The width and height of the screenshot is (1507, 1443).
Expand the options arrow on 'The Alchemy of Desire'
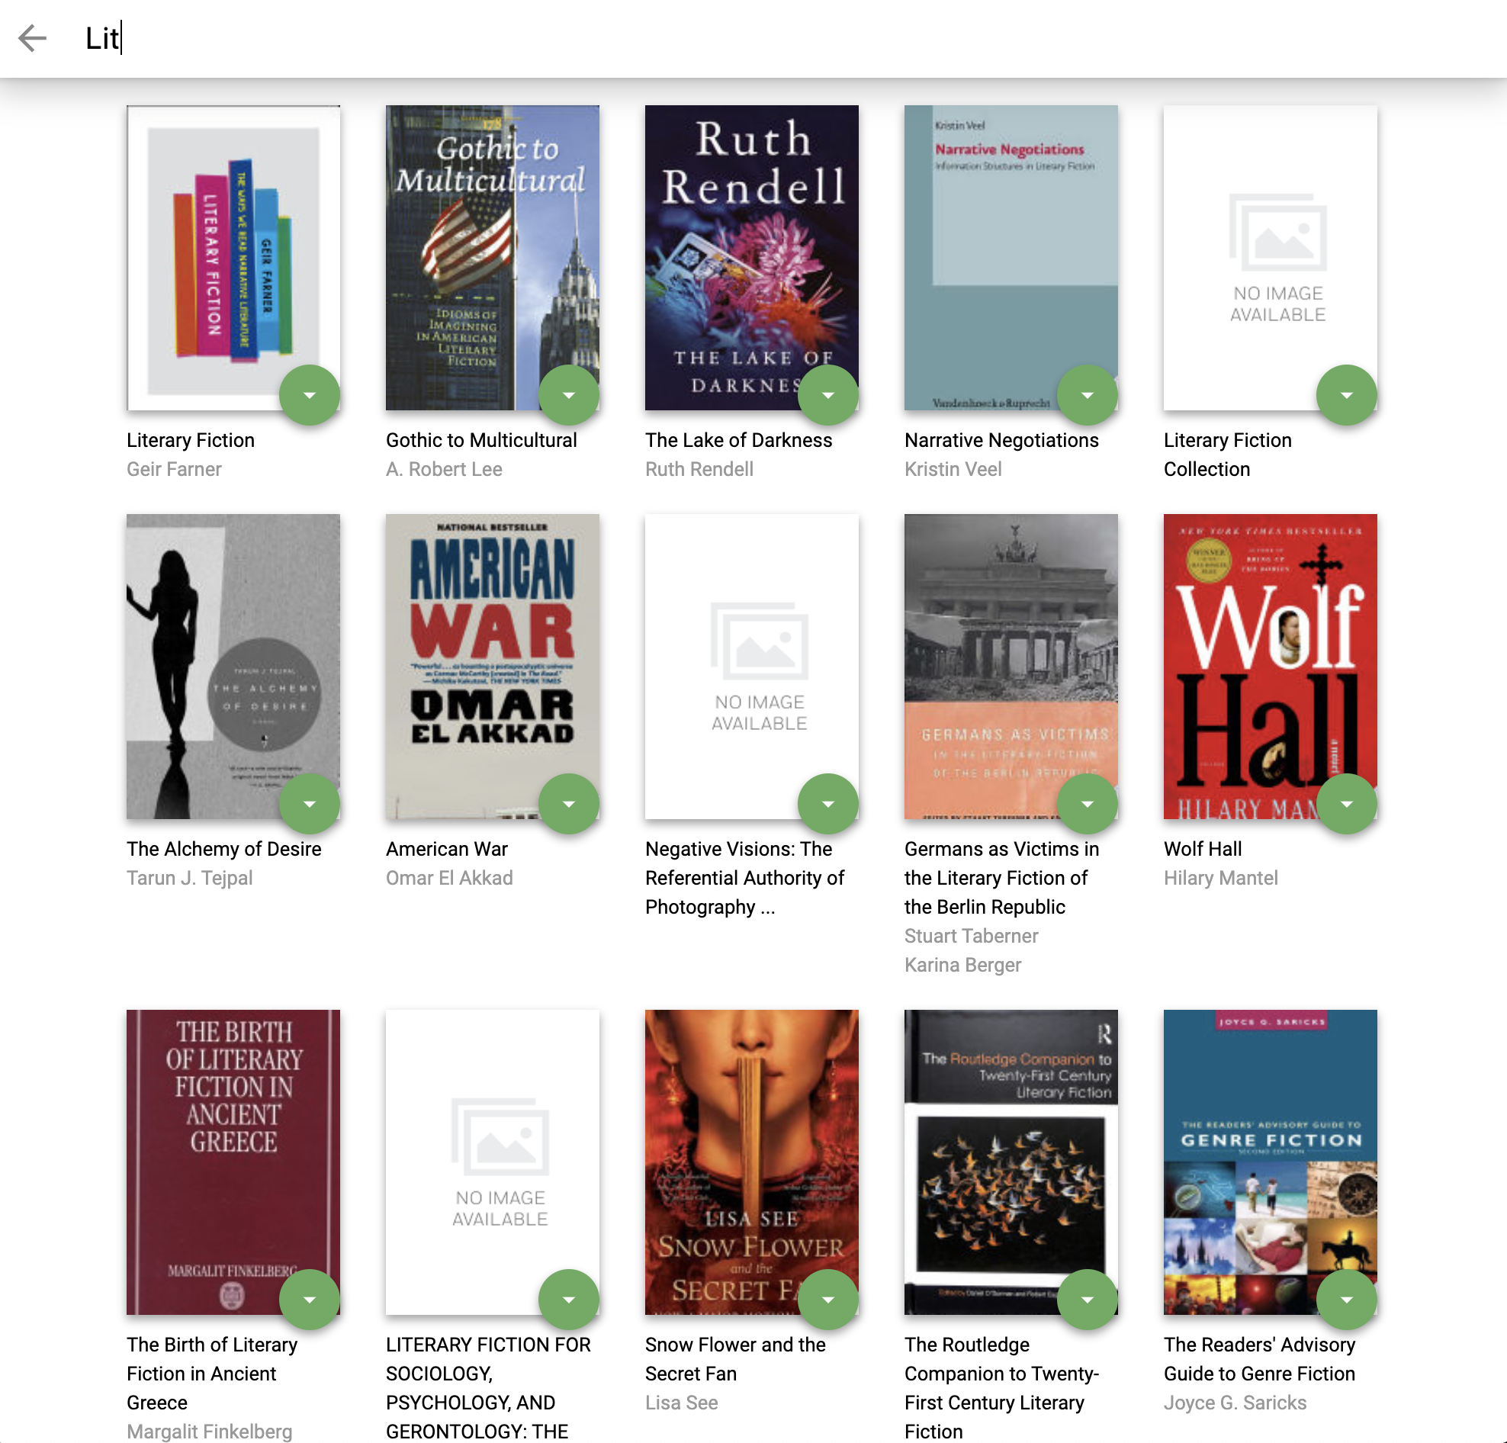coord(309,803)
